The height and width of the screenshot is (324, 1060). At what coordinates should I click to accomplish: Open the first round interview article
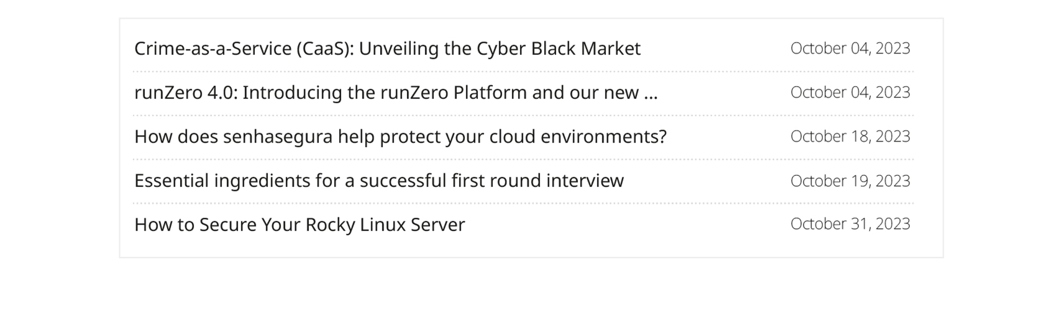pos(379,180)
